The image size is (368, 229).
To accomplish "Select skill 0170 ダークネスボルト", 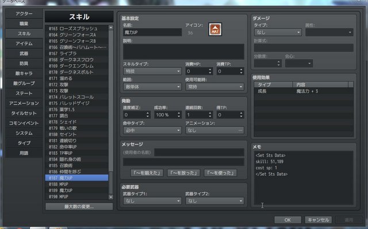I will click(x=76, y=72).
